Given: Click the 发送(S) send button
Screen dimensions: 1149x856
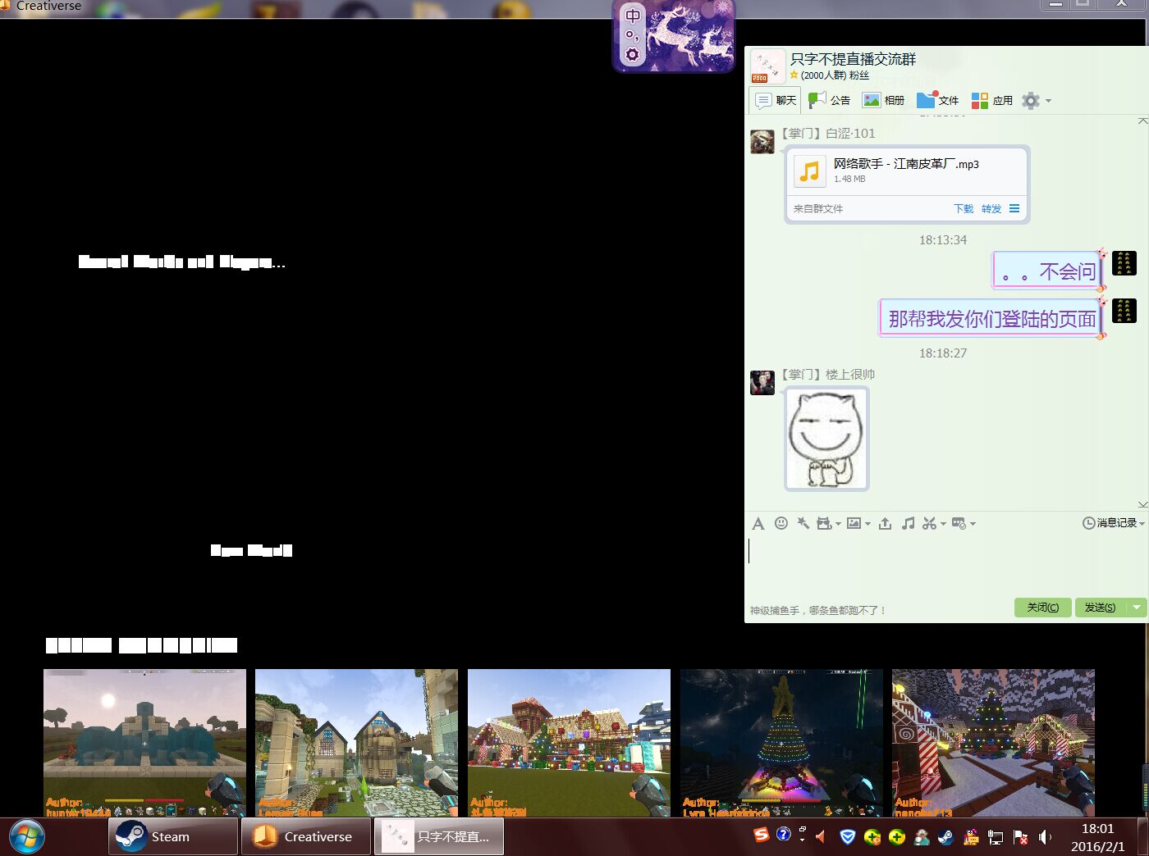Looking at the screenshot, I should (1100, 607).
